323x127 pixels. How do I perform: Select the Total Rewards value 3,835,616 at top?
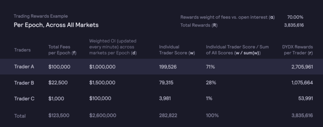pos(294,25)
